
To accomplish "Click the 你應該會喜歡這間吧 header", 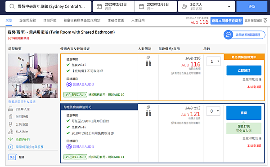I will (99, 107).
